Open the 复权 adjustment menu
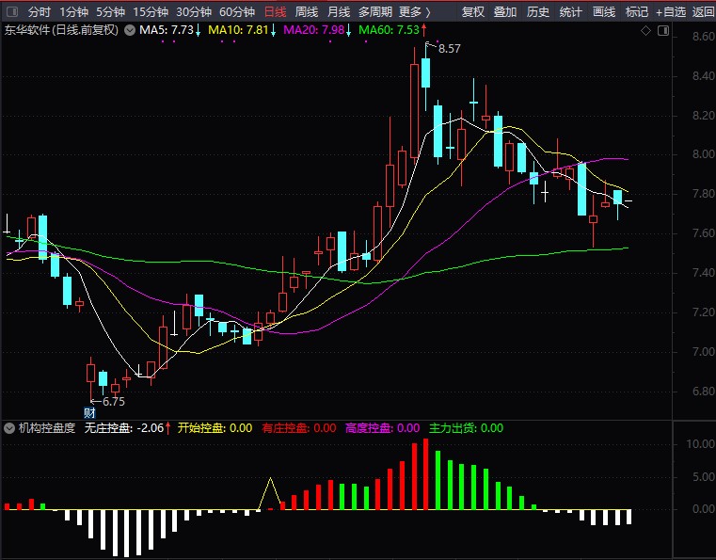 click(472, 12)
